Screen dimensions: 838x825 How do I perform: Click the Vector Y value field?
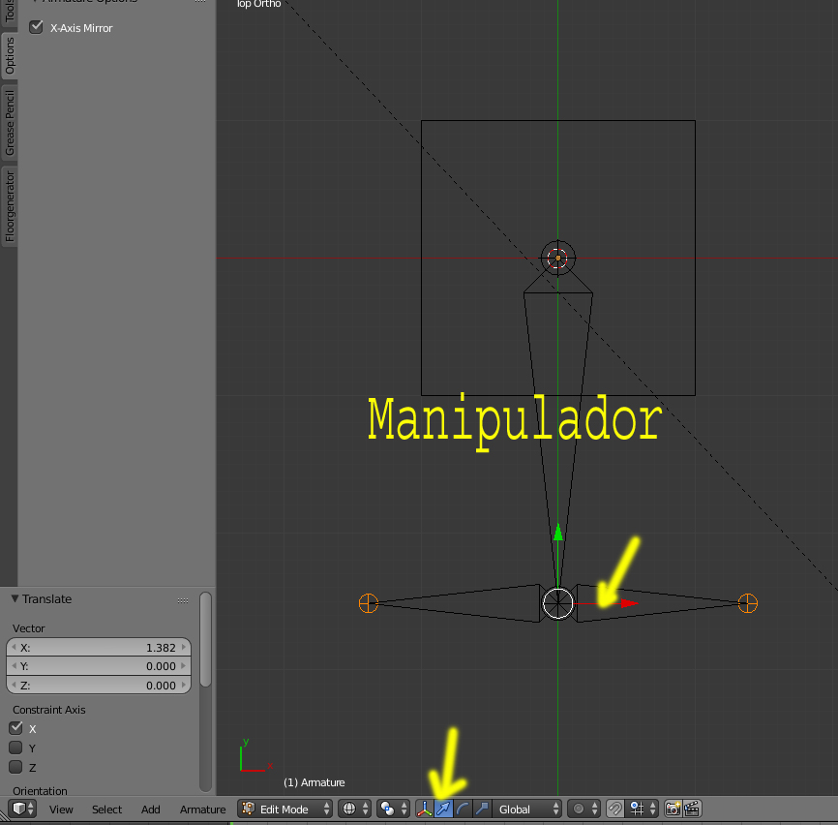pos(99,666)
